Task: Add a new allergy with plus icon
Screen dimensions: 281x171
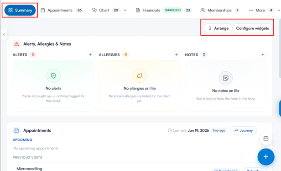Action: click(177, 54)
